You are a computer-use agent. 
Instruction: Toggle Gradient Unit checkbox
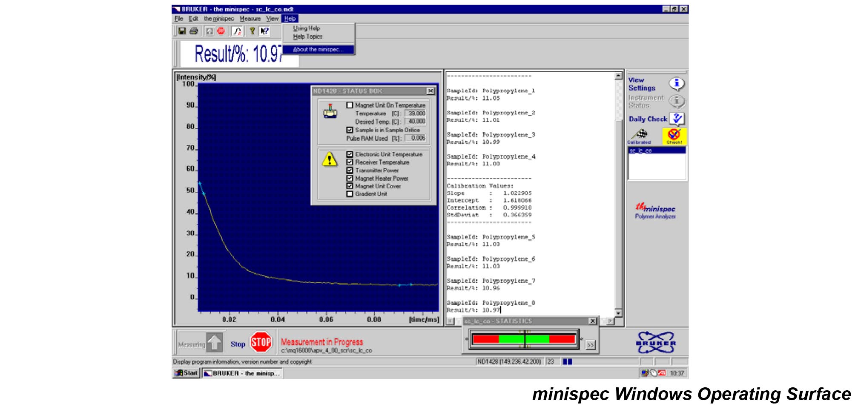click(x=350, y=194)
